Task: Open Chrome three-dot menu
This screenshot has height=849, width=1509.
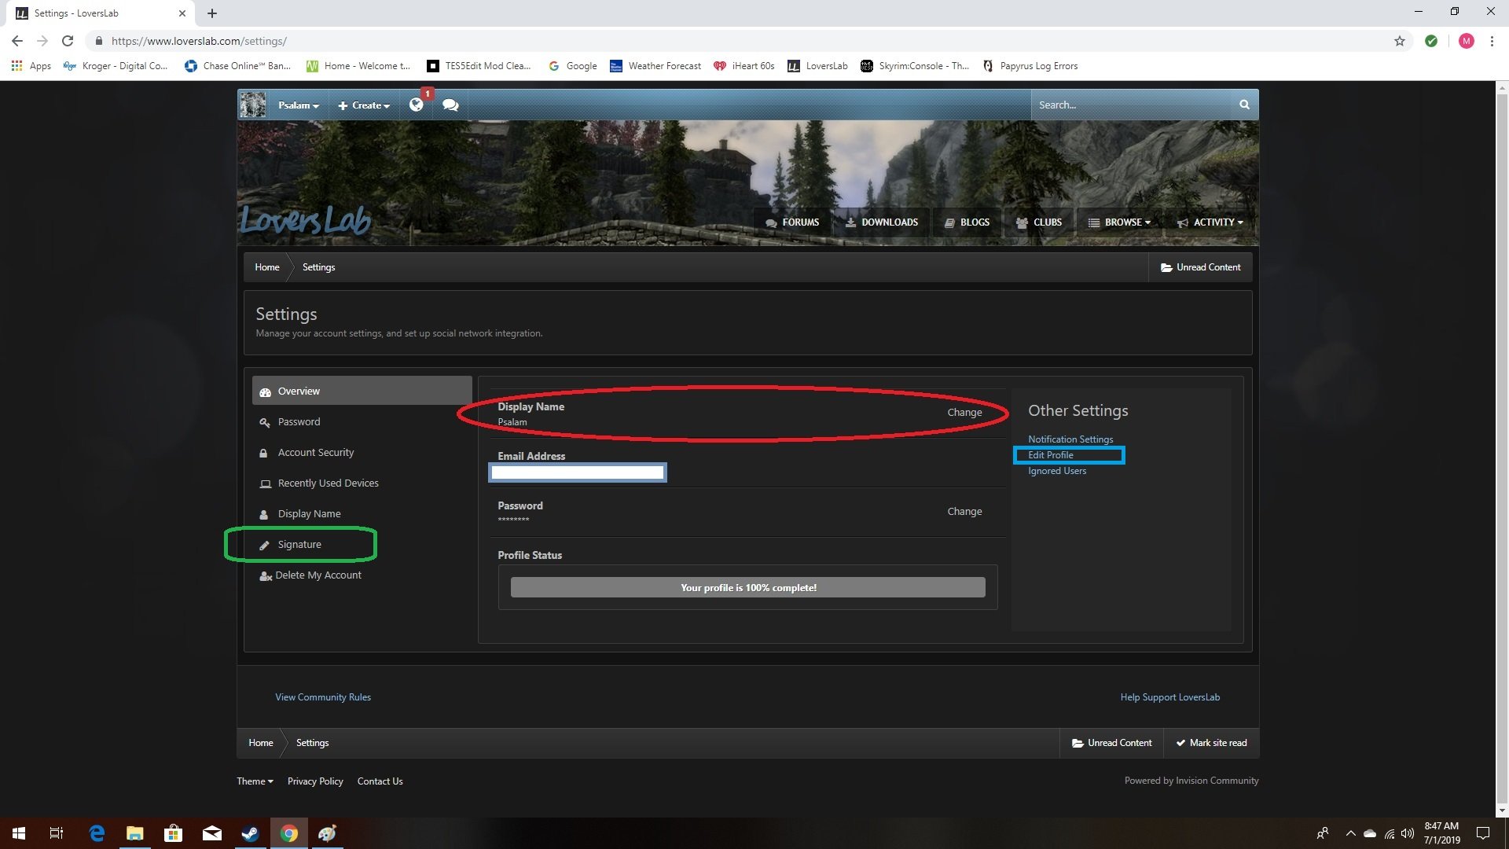Action: pos(1492,41)
